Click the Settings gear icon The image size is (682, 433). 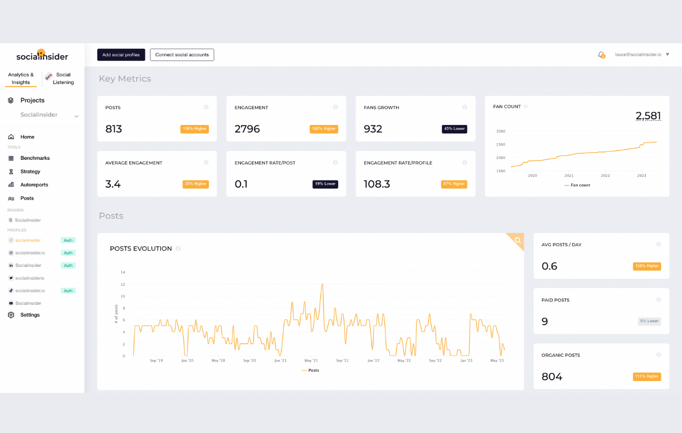coord(11,315)
